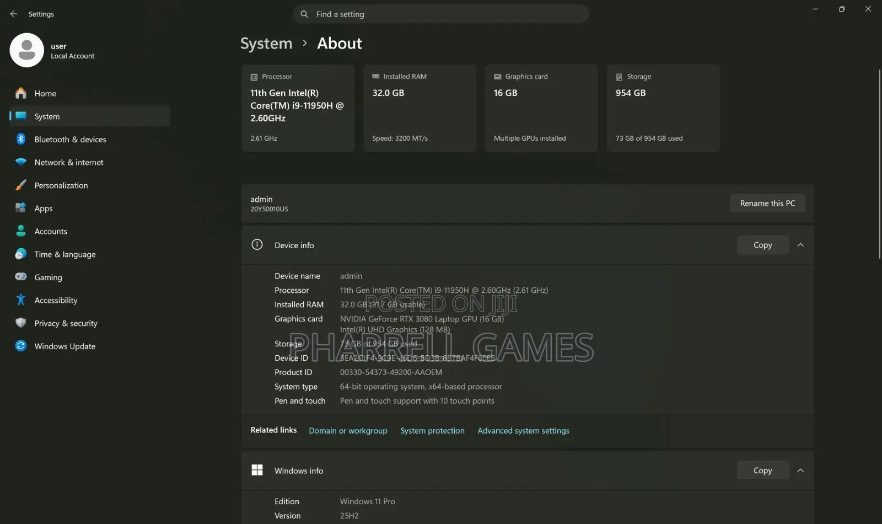882x524 pixels.
Task: Click the Windows 11 Pro edition text
Action: 367,501
